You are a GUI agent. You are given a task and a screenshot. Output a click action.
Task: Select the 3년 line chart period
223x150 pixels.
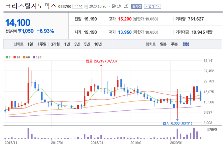coord(77,44)
